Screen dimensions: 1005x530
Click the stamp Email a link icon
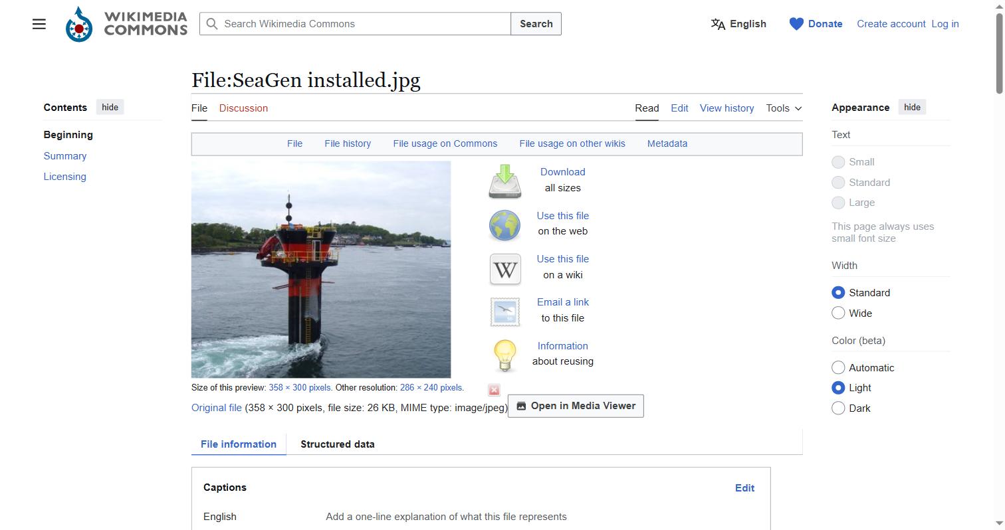point(505,311)
